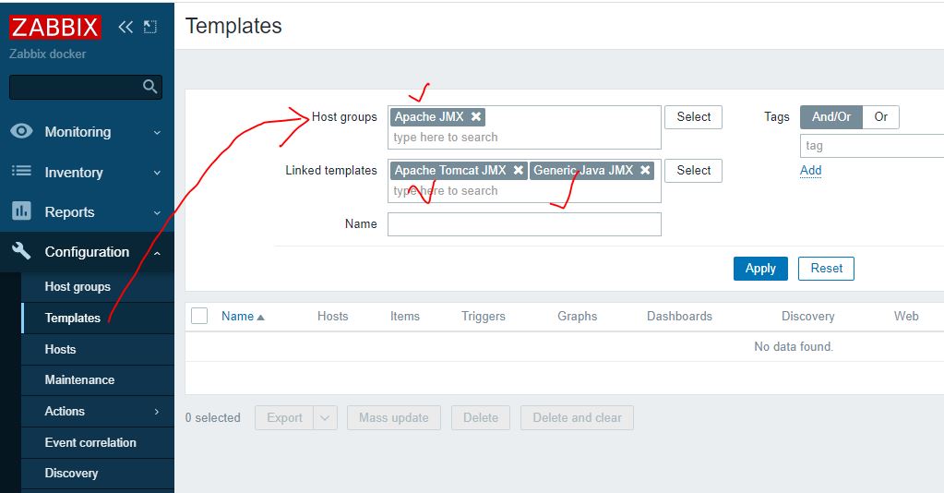Collapse the Configuration menu section
Image resolution: width=944 pixels, height=493 pixels.
[87, 252]
